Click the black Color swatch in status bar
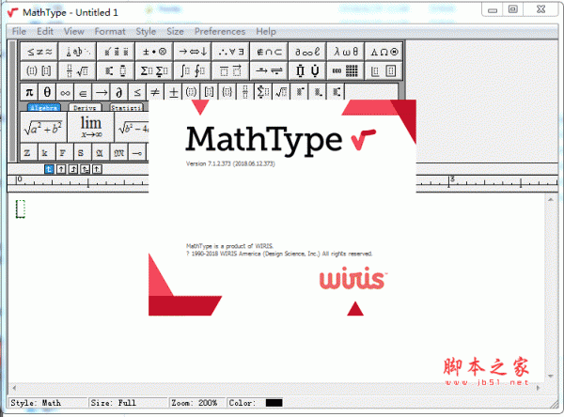Viewport: 564px width, 417px height. [x=274, y=403]
